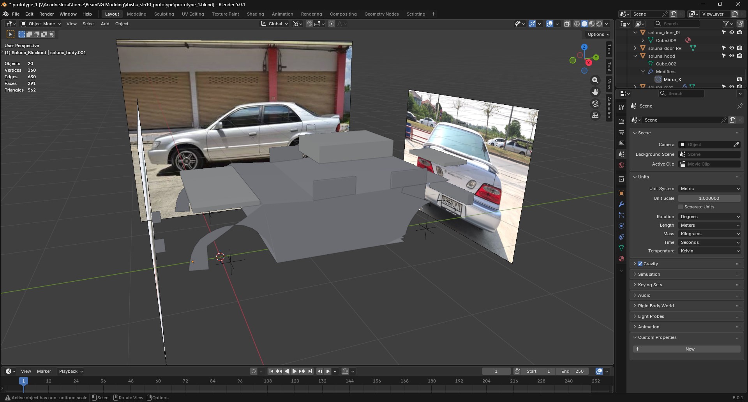This screenshot has height=402, width=748.
Task: Expand the Light Probes panel
Action: tap(651, 316)
